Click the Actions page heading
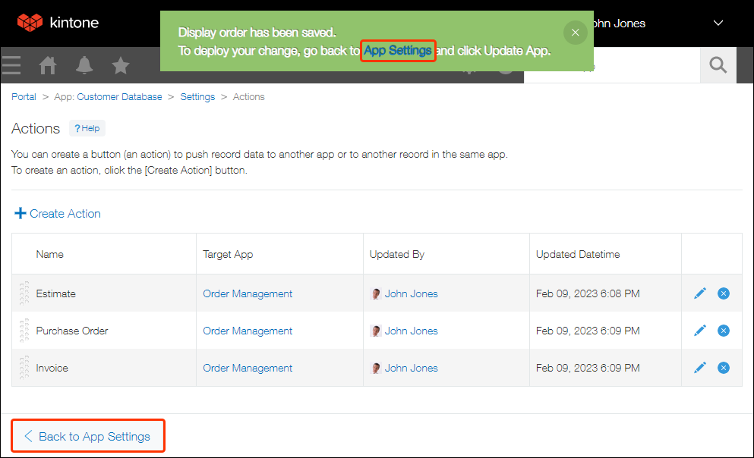 click(x=36, y=129)
